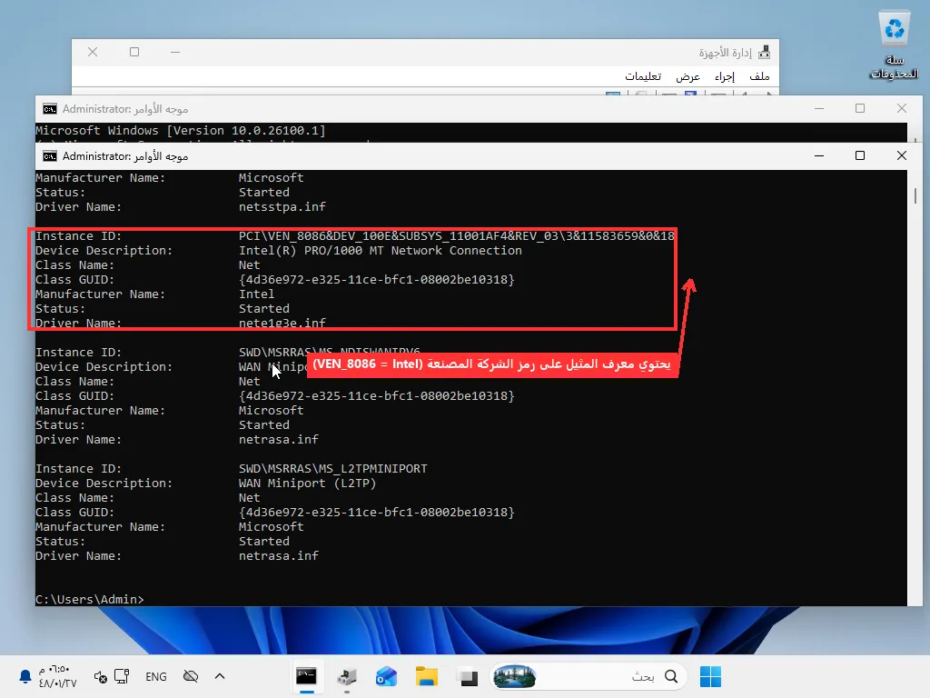This screenshot has width=930, height=698.
Task: Open the Action menu (إجراء) in Device Manager
Action: click(x=724, y=76)
